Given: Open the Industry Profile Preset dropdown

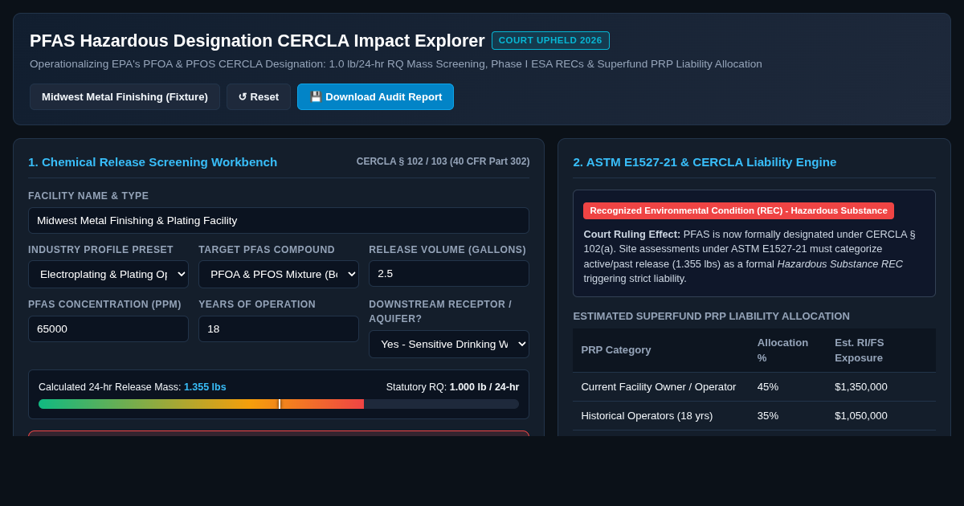Looking at the screenshot, I should click(x=108, y=274).
